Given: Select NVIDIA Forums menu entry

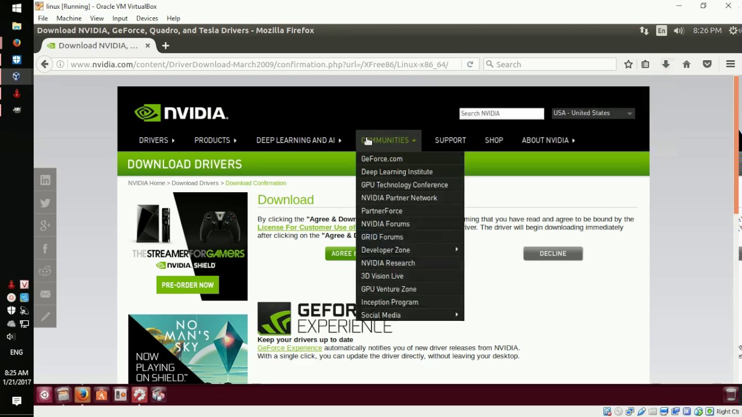Looking at the screenshot, I should 385,224.
